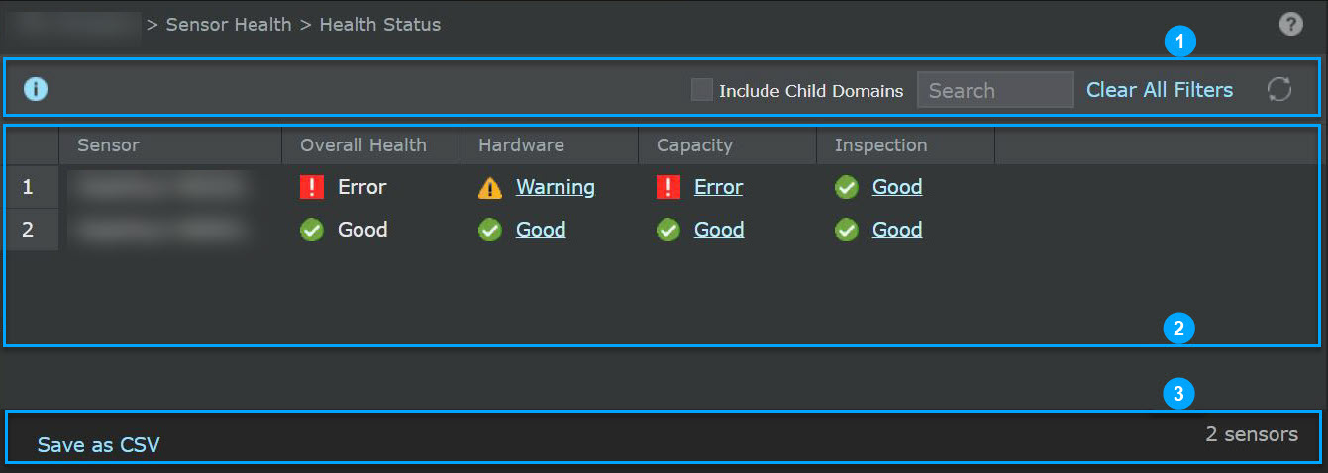Click the 2 sensors count text
Image resolution: width=1328 pixels, height=473 pixels.
pyautogui.click(x=1252, y=434)
